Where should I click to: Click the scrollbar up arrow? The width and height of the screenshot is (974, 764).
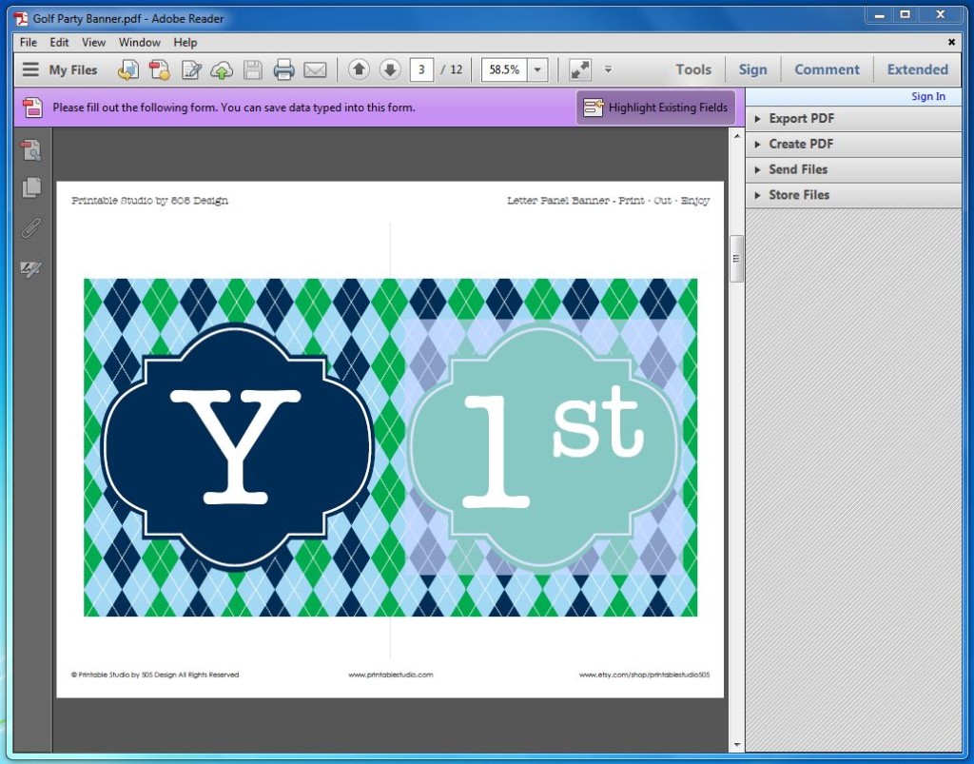736,135
